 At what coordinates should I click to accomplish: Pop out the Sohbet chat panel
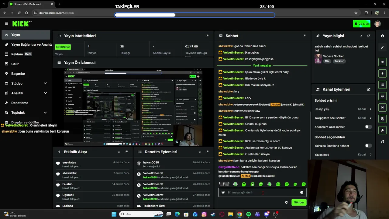point(304,36)
